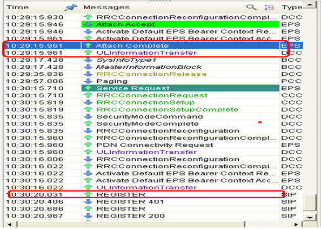Image resolution: width=321 pixels, height=229 pixels.
Task: Click the downlink arrow of REGISTER 401
Action: [x=88, y=201]
